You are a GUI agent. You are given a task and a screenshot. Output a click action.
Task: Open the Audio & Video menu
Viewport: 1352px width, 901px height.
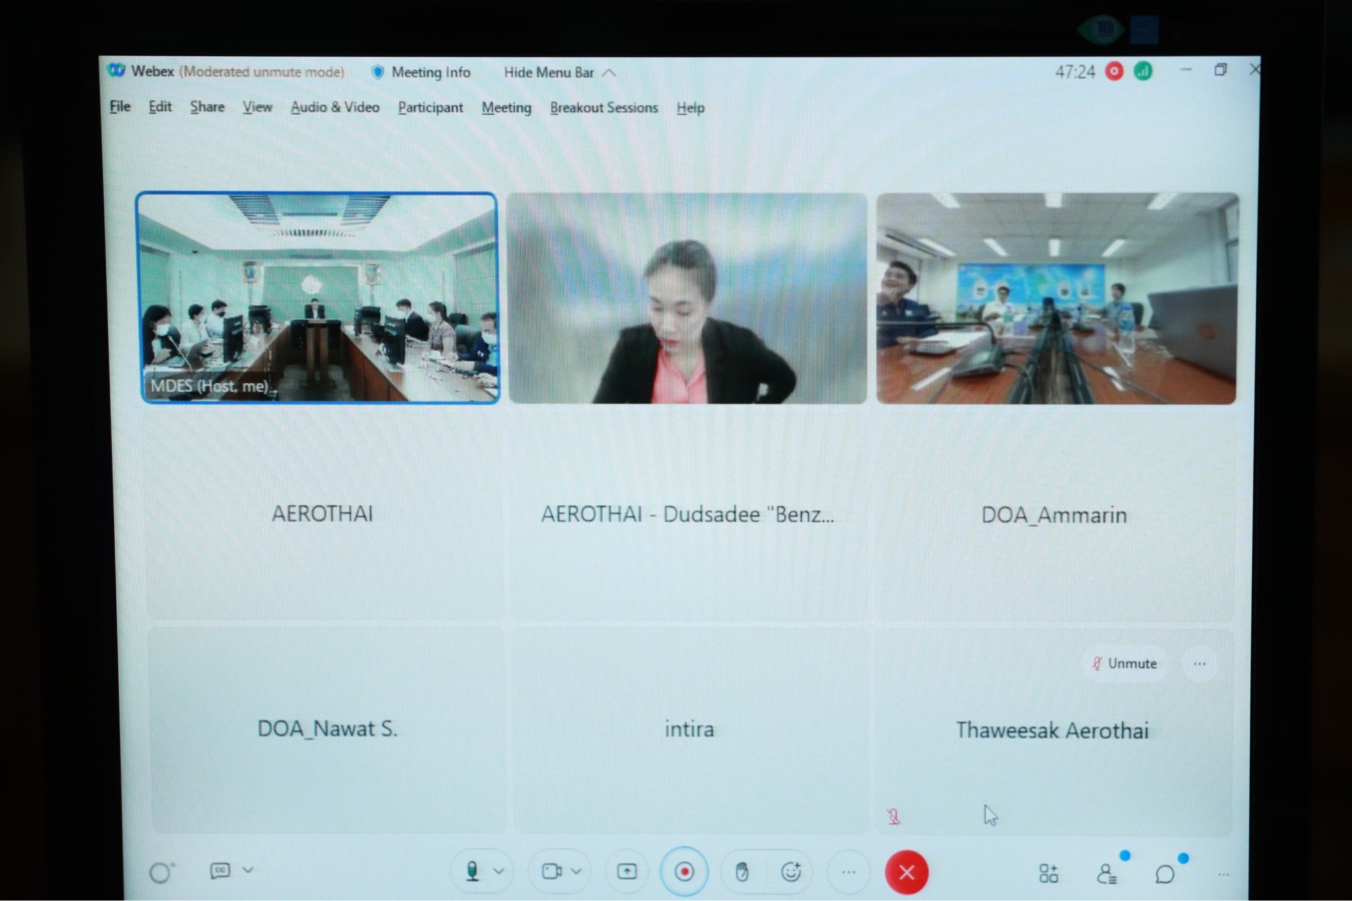coord(335,108)
